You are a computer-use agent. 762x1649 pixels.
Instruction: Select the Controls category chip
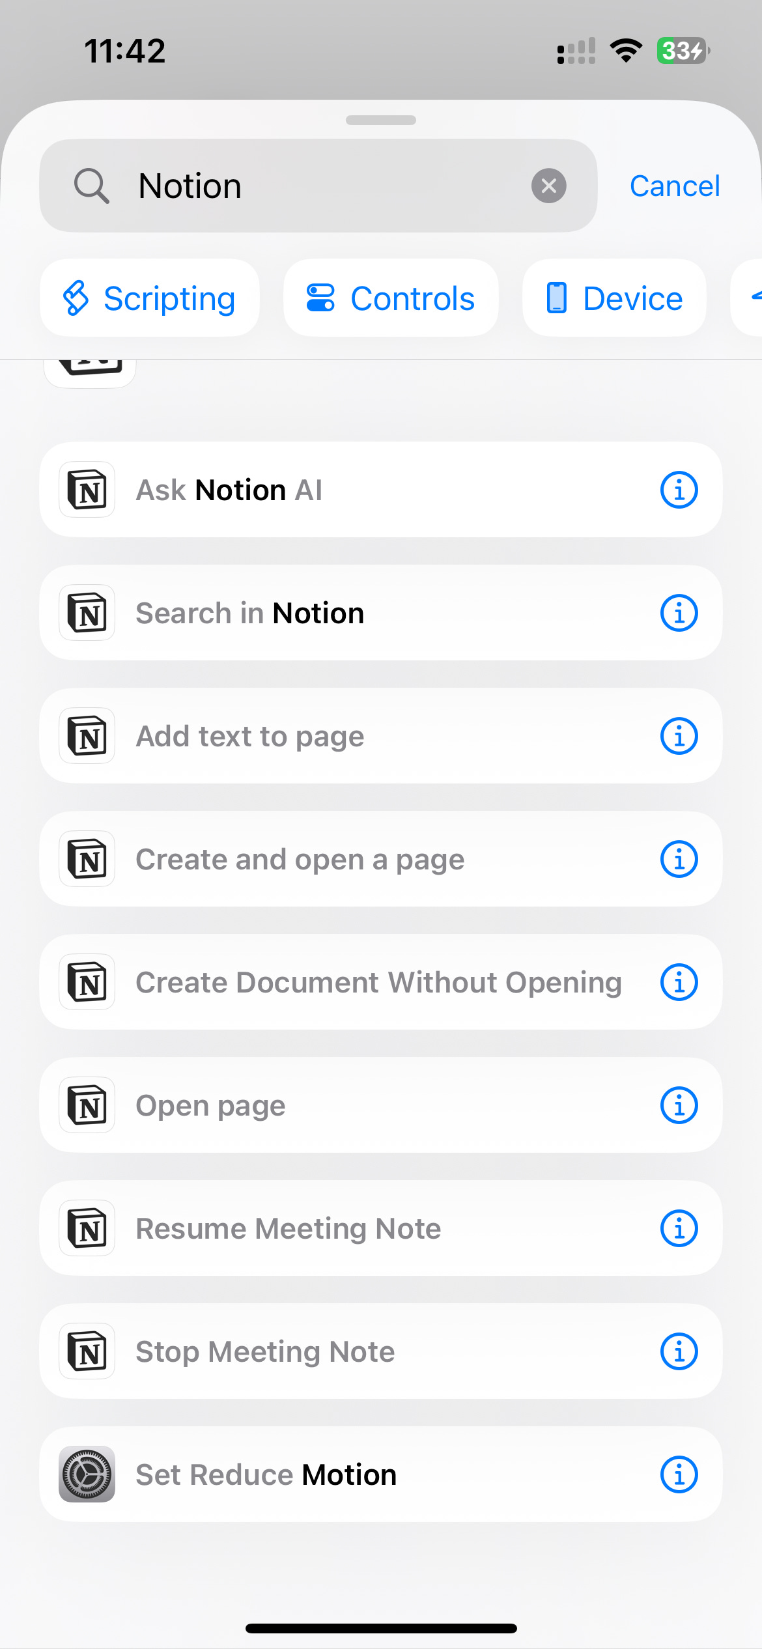[x=391, y=298]
